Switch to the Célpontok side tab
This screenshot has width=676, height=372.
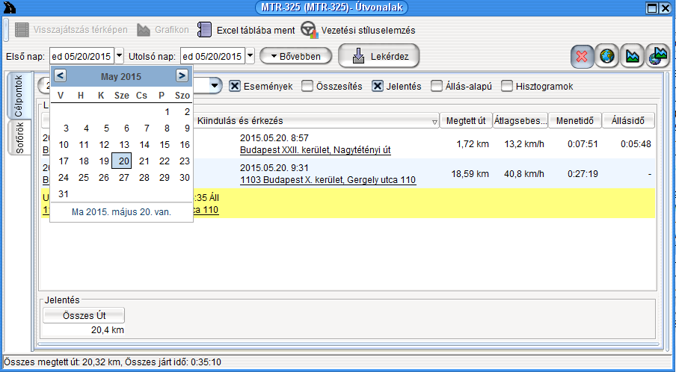(x=19, y=96)
